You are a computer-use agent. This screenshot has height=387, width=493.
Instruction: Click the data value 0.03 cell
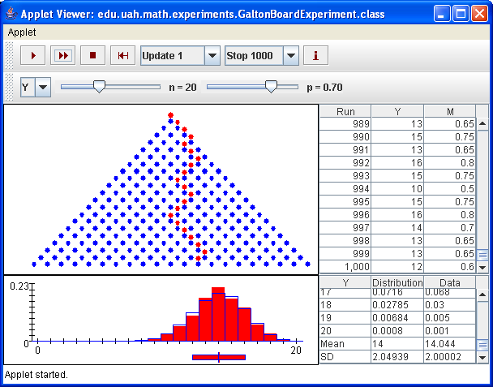click(450, 305)
